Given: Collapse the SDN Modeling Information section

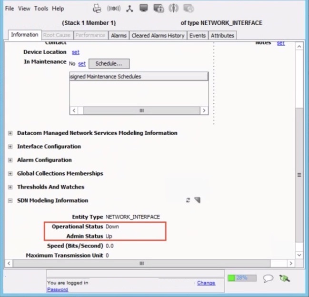Looking at the screenshot, I should [10, 200].
